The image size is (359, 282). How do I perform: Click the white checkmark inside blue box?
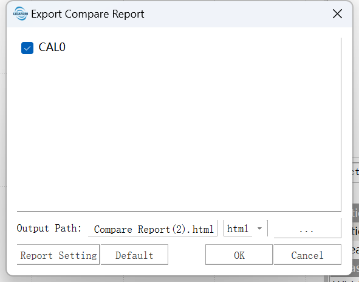tap(27, 48)
